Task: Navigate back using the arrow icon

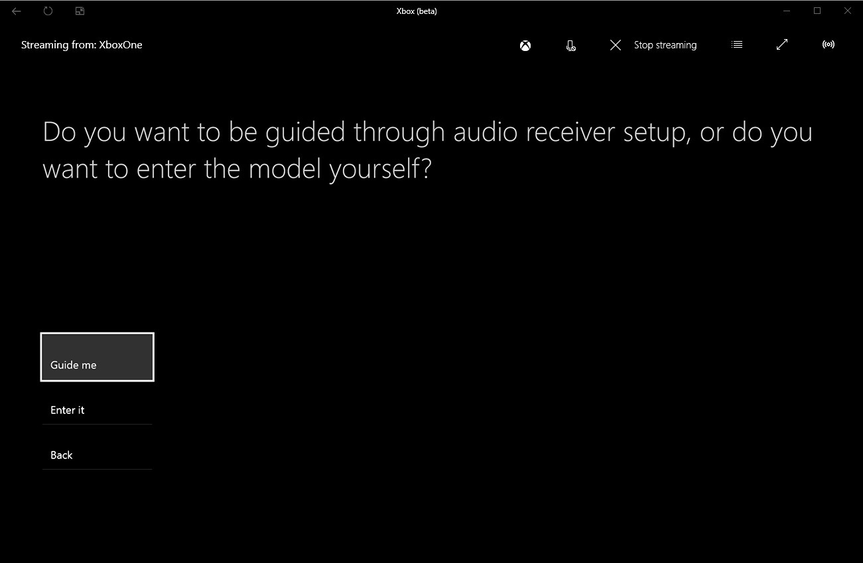Action: (x=16, y=11)
